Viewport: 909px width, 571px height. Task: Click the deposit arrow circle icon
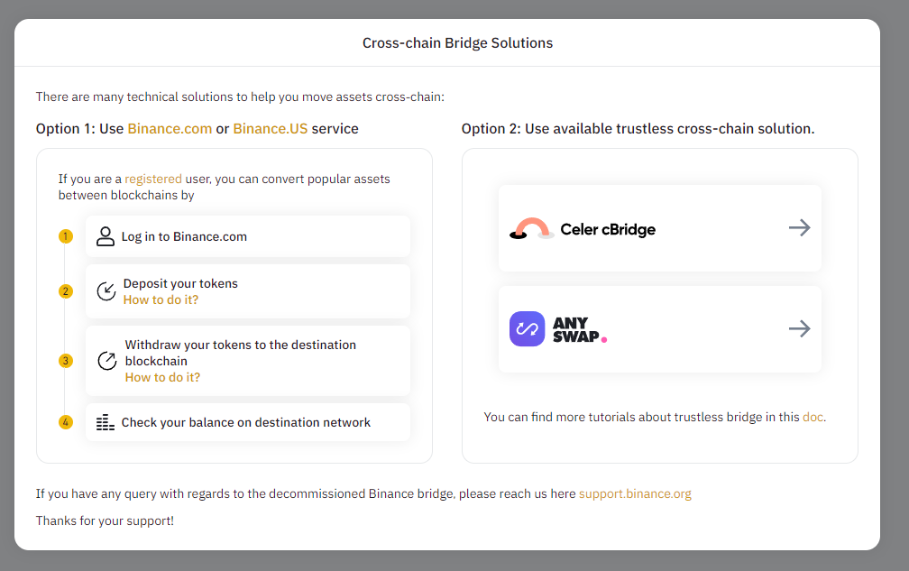click(x=106, y=291)
